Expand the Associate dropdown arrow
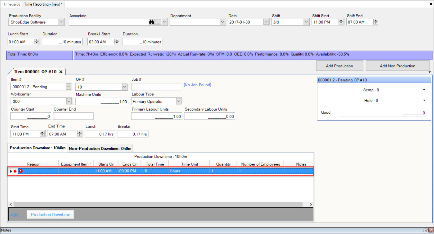Image resolution: width=434 pixels, height=234 pixels. coord(164,22)
